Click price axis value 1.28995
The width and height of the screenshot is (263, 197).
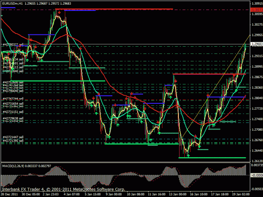tap(257, 67)
